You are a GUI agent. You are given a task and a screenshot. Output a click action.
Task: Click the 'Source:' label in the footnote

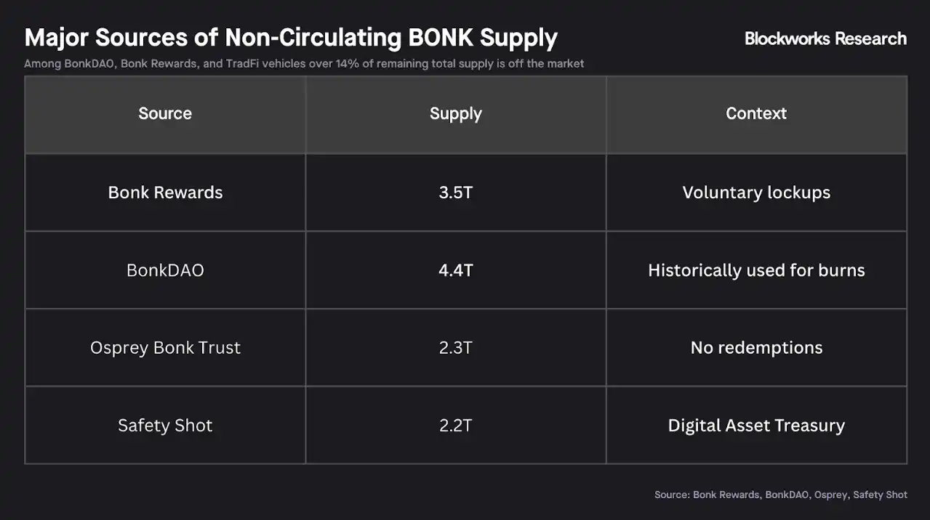pyautogui.click(x=672, y=495)
